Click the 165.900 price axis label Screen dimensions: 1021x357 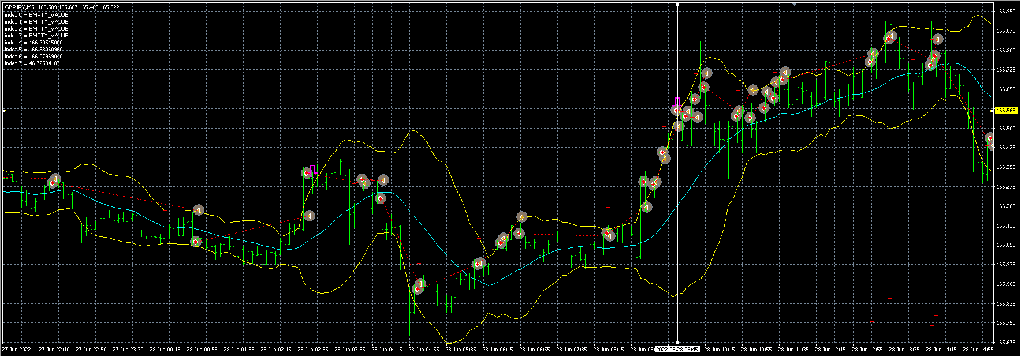pos(1006,284)
